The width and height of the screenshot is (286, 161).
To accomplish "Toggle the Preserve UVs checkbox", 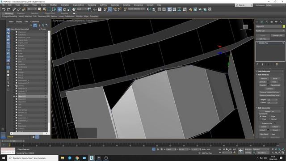I will 261,123.
